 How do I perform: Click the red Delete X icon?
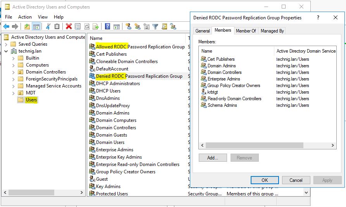(69, 27)
